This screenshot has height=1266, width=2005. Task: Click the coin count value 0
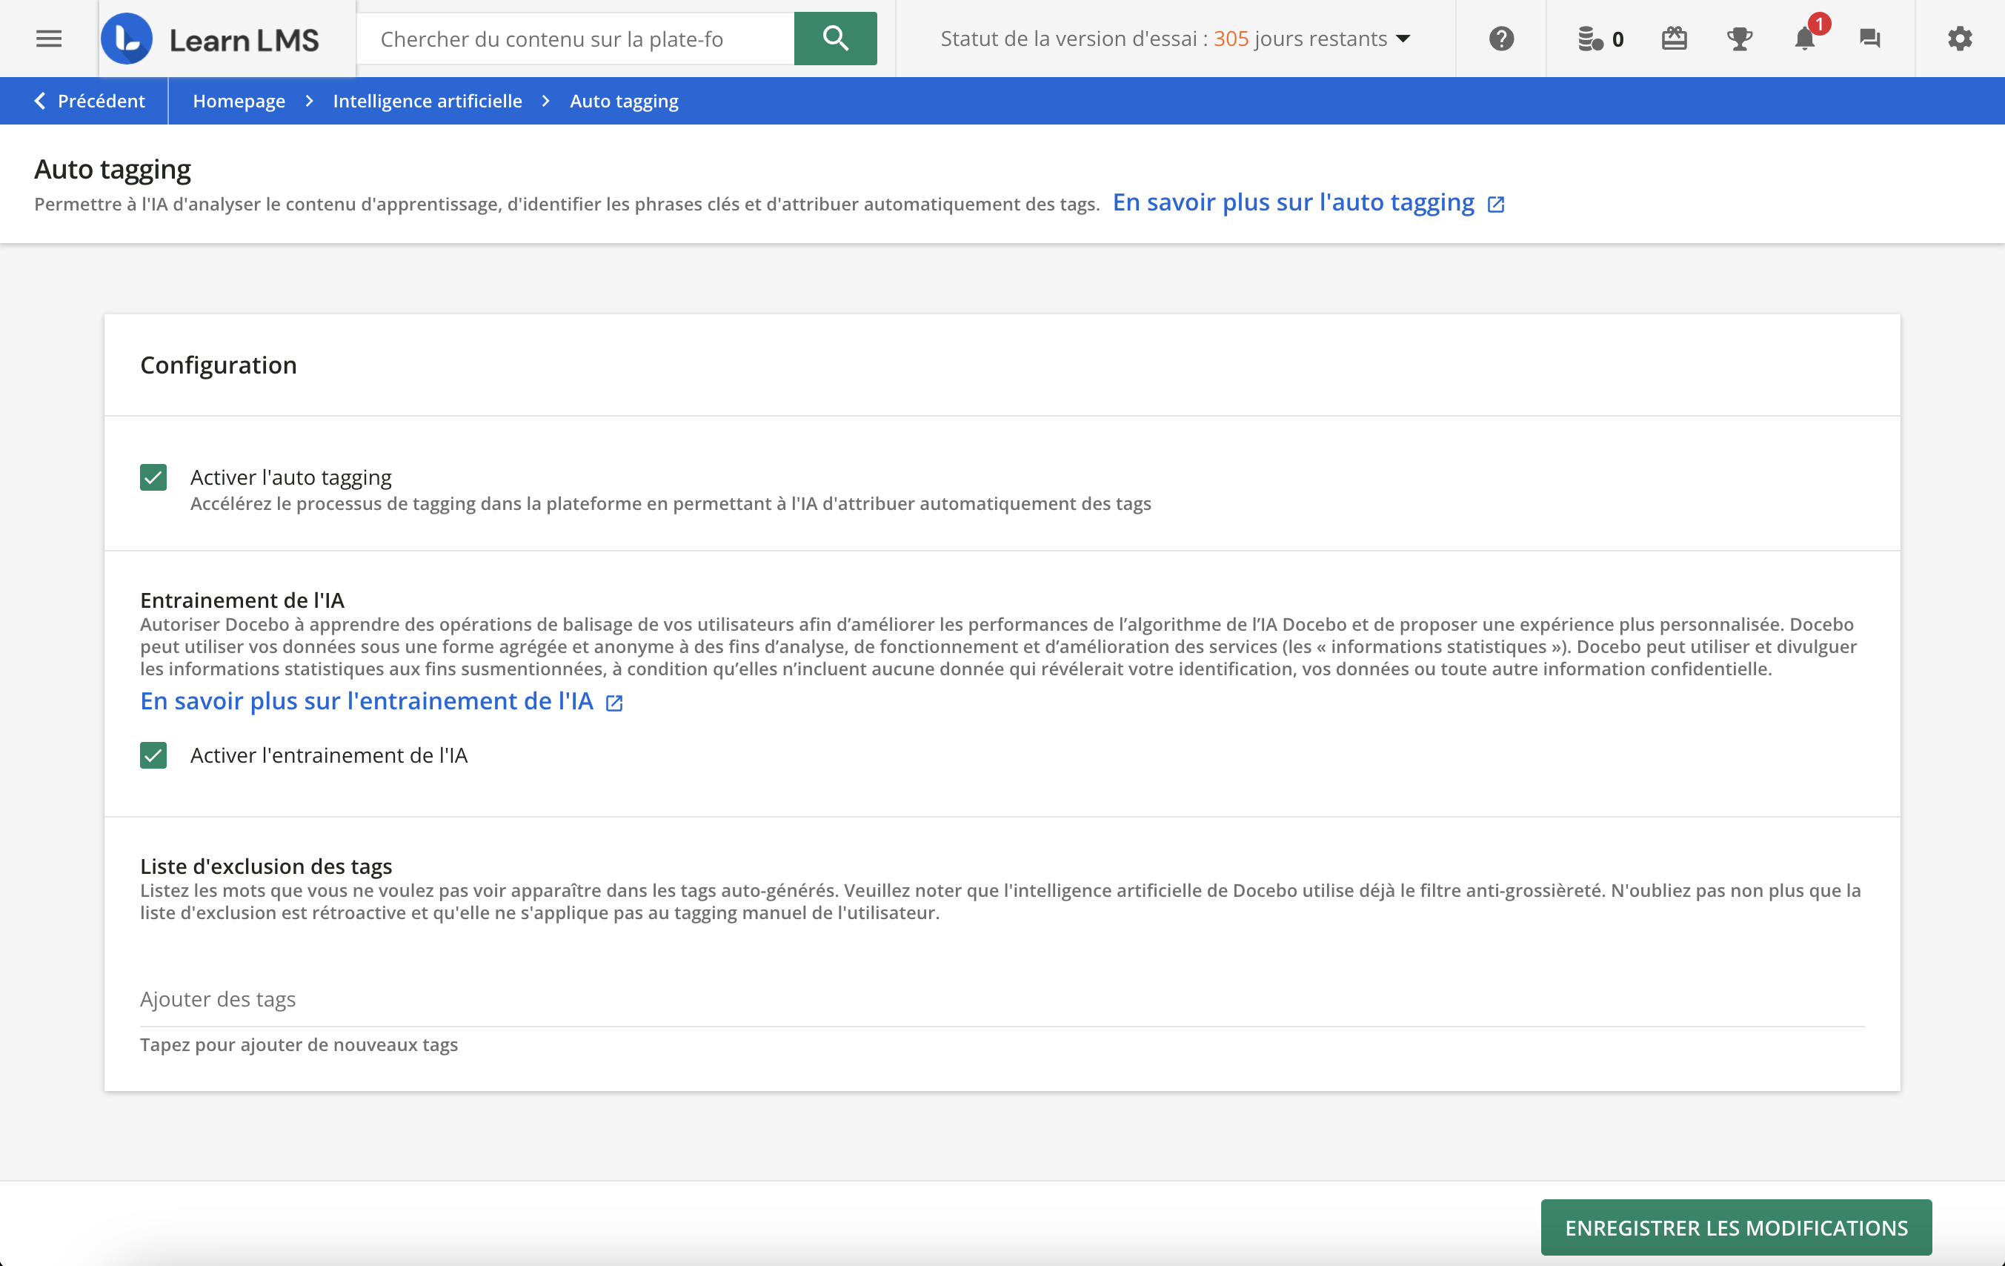pyautogui.click(x=1617, y=39)
